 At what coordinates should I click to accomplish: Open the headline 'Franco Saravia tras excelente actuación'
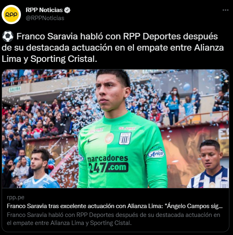pos(115,206)
